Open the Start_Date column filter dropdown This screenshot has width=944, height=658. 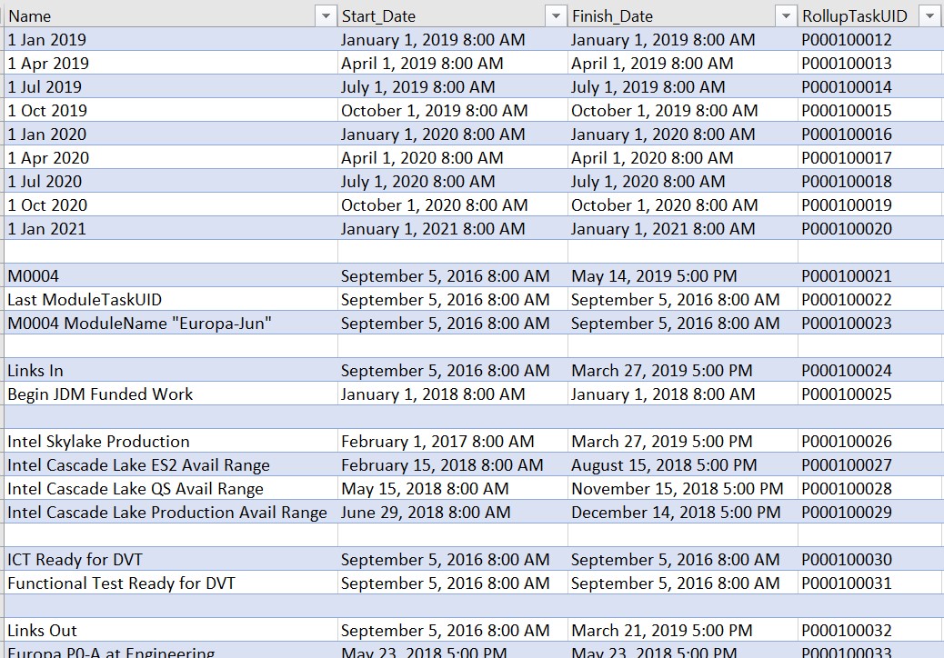556,16
